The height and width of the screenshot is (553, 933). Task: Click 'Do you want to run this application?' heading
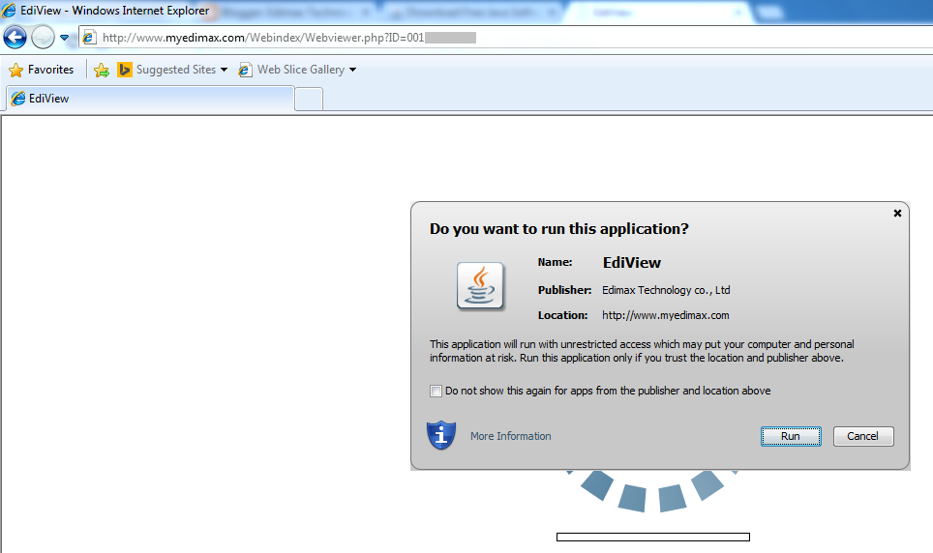(558, 229)
